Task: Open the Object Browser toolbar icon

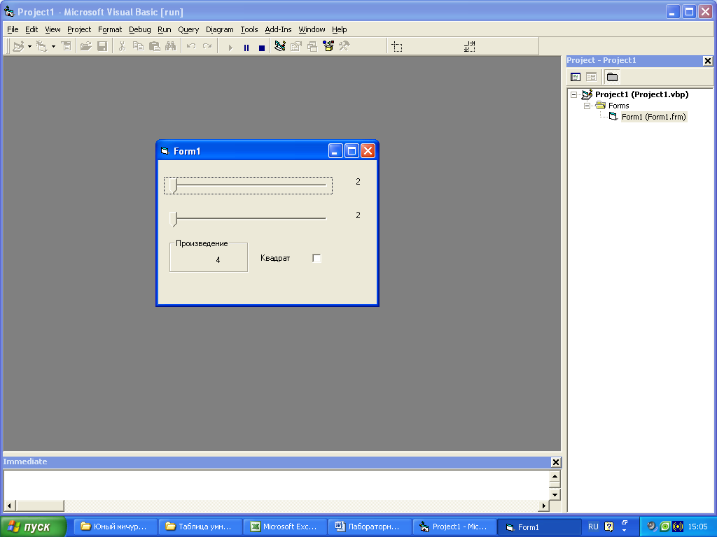Action: [328, 47]
